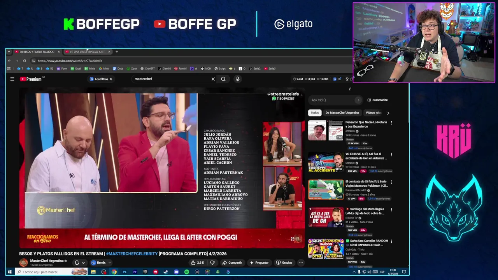The image size is (498, 280).
Task: Open Premiere Pro from the taskbar
Action: [135, 272]
